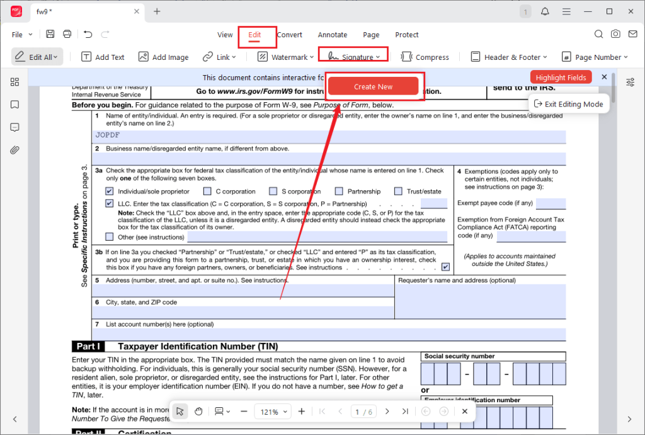Image resolution: width=645 pixels, height=435 pixels.
Task: Click Add Image tool
Action: tap(163, 57)
